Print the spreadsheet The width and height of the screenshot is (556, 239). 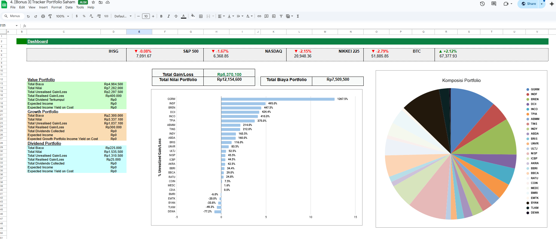[43, 16]
